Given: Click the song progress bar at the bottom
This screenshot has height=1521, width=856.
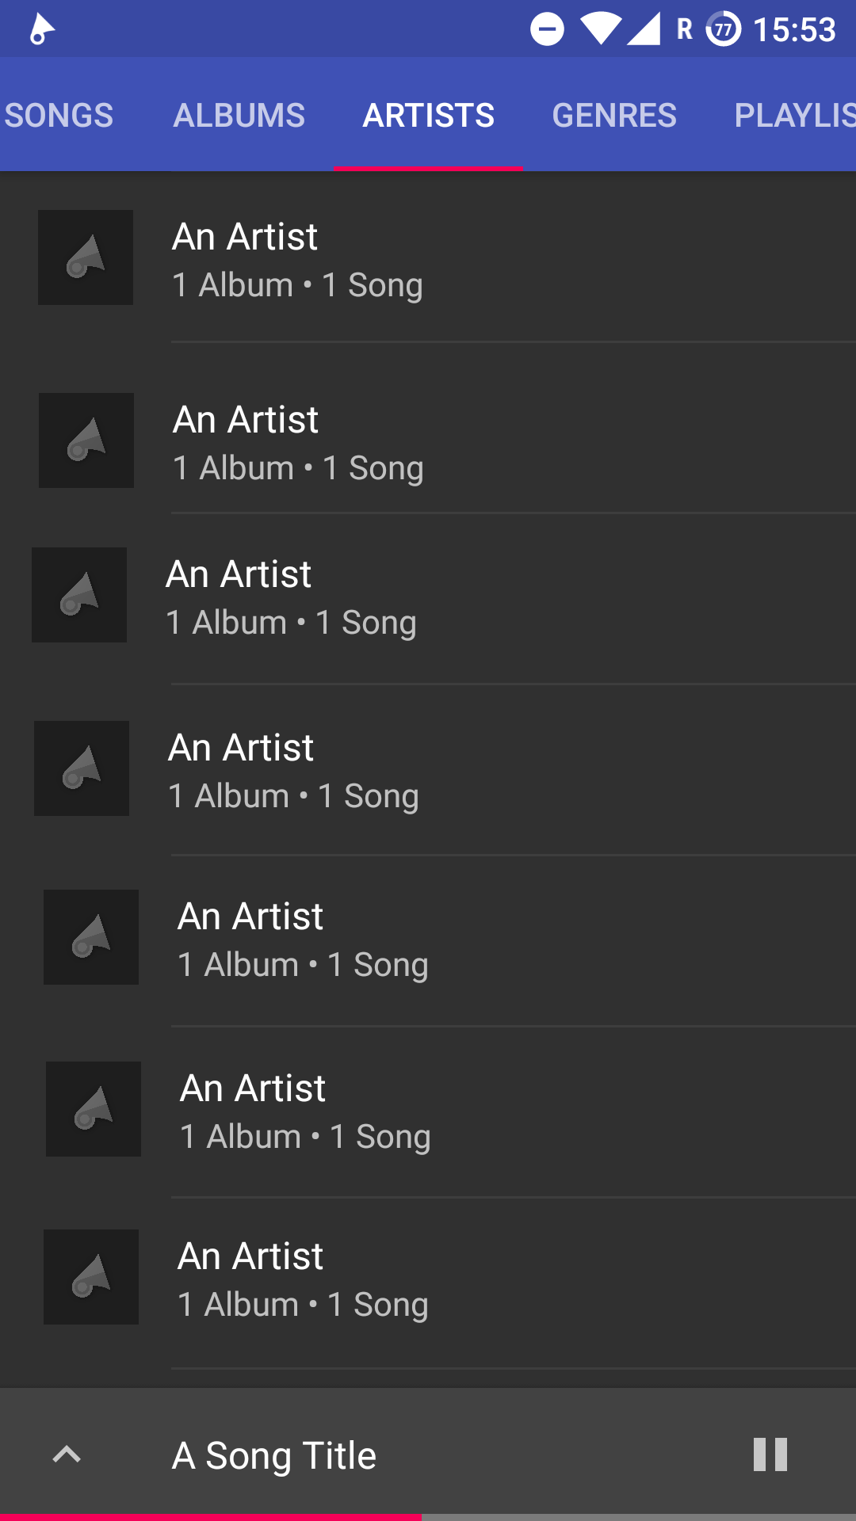Looking at the screenshot, I should pos(428,1516).
